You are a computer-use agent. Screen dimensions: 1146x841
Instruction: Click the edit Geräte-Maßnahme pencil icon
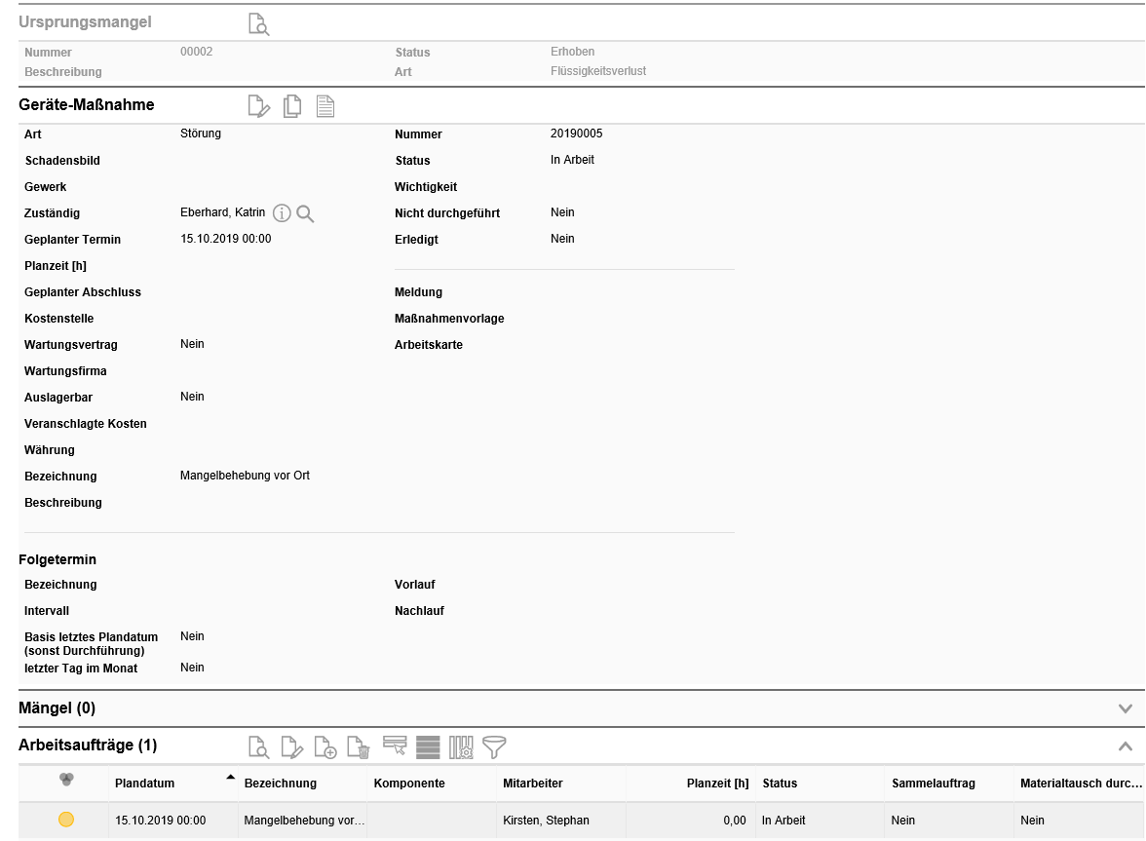(258, 106)
